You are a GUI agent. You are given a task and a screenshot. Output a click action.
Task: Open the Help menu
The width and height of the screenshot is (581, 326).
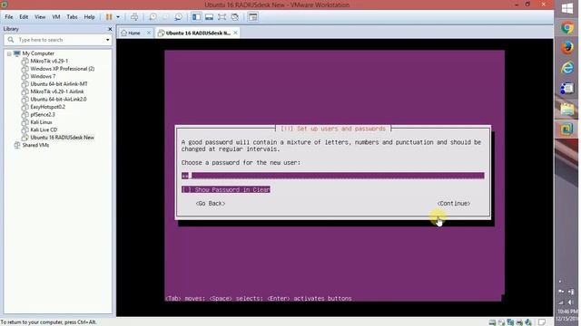pyautogui.click(x=89, y=17)
